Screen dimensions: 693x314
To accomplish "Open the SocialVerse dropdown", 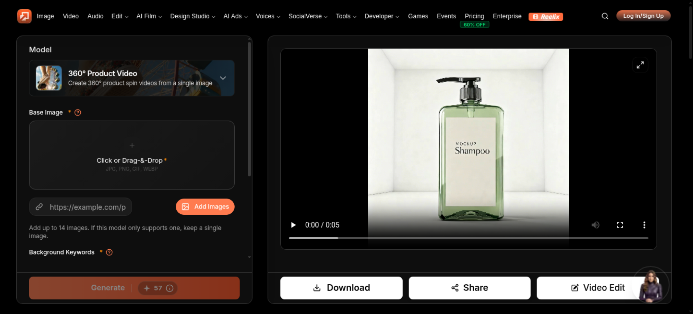I will [308, 16].
